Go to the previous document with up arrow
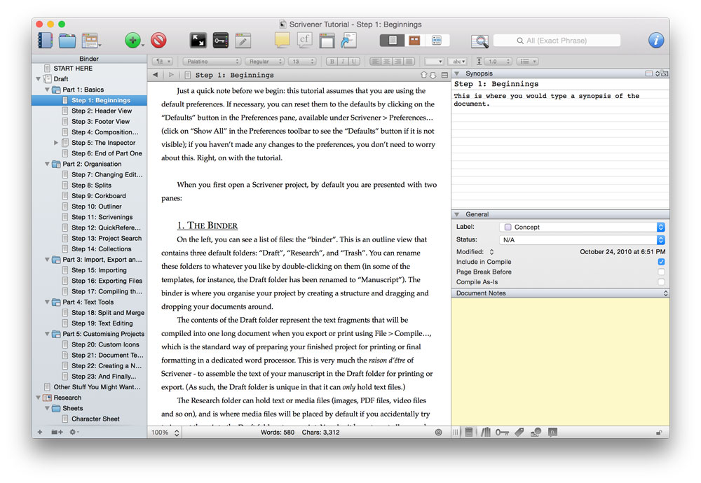Image resolution: width=701 pixels, height=483 pixels. pos(424,75)
